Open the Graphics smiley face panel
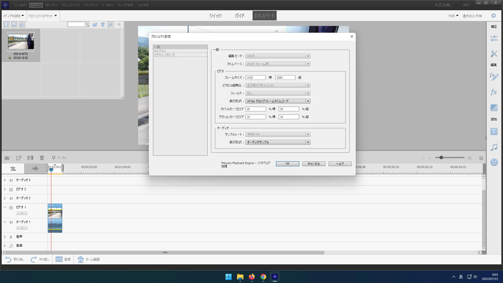This screenshot has width=503, height=283. pyautogui.click(x=494, y=162)
